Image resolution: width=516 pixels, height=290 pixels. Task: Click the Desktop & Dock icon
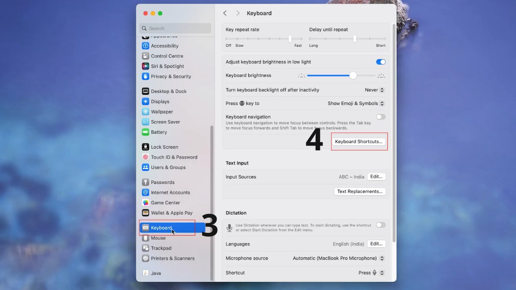pos(145,91)
